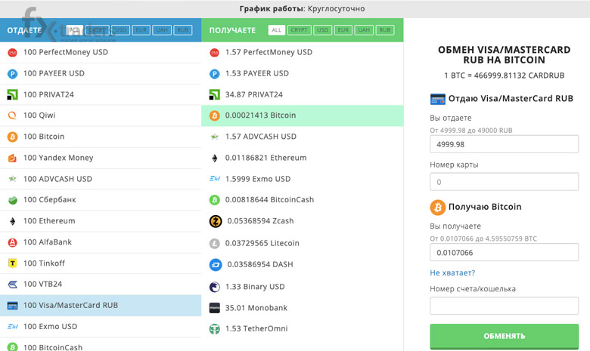
Task: Click the Bitcoin icon beside 0.00021413 Bitcoin
Action: (215, 115)
